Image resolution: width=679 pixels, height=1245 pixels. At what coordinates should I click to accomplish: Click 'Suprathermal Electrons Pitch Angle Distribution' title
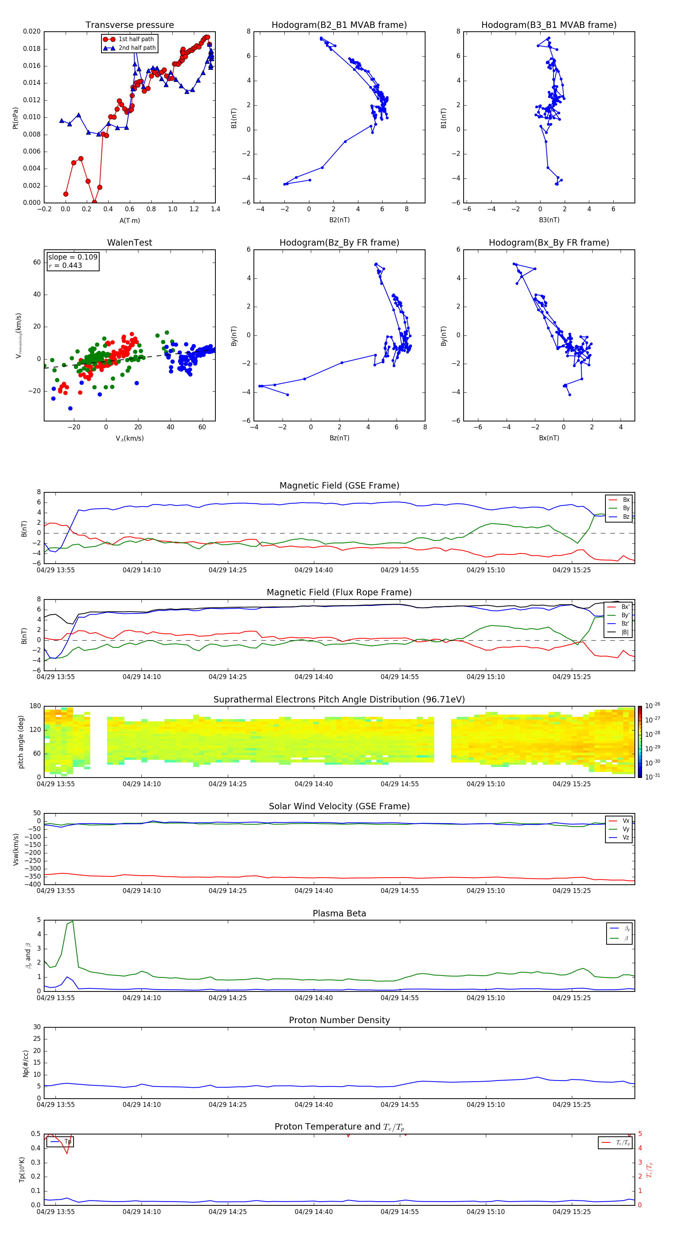(x=339, y=700)
